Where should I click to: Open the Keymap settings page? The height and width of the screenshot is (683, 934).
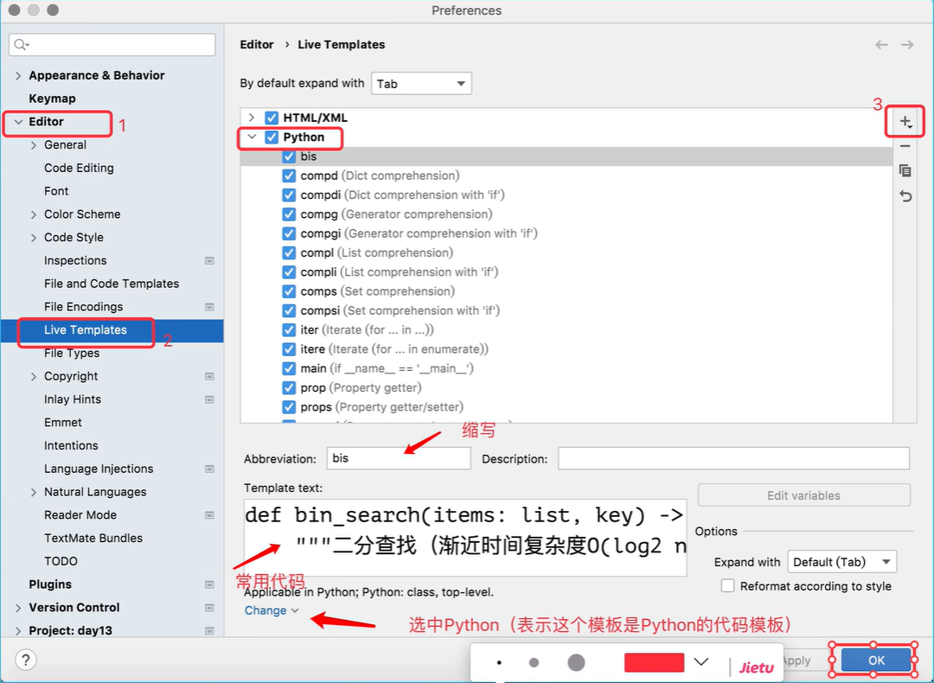[x=52, y=99]
